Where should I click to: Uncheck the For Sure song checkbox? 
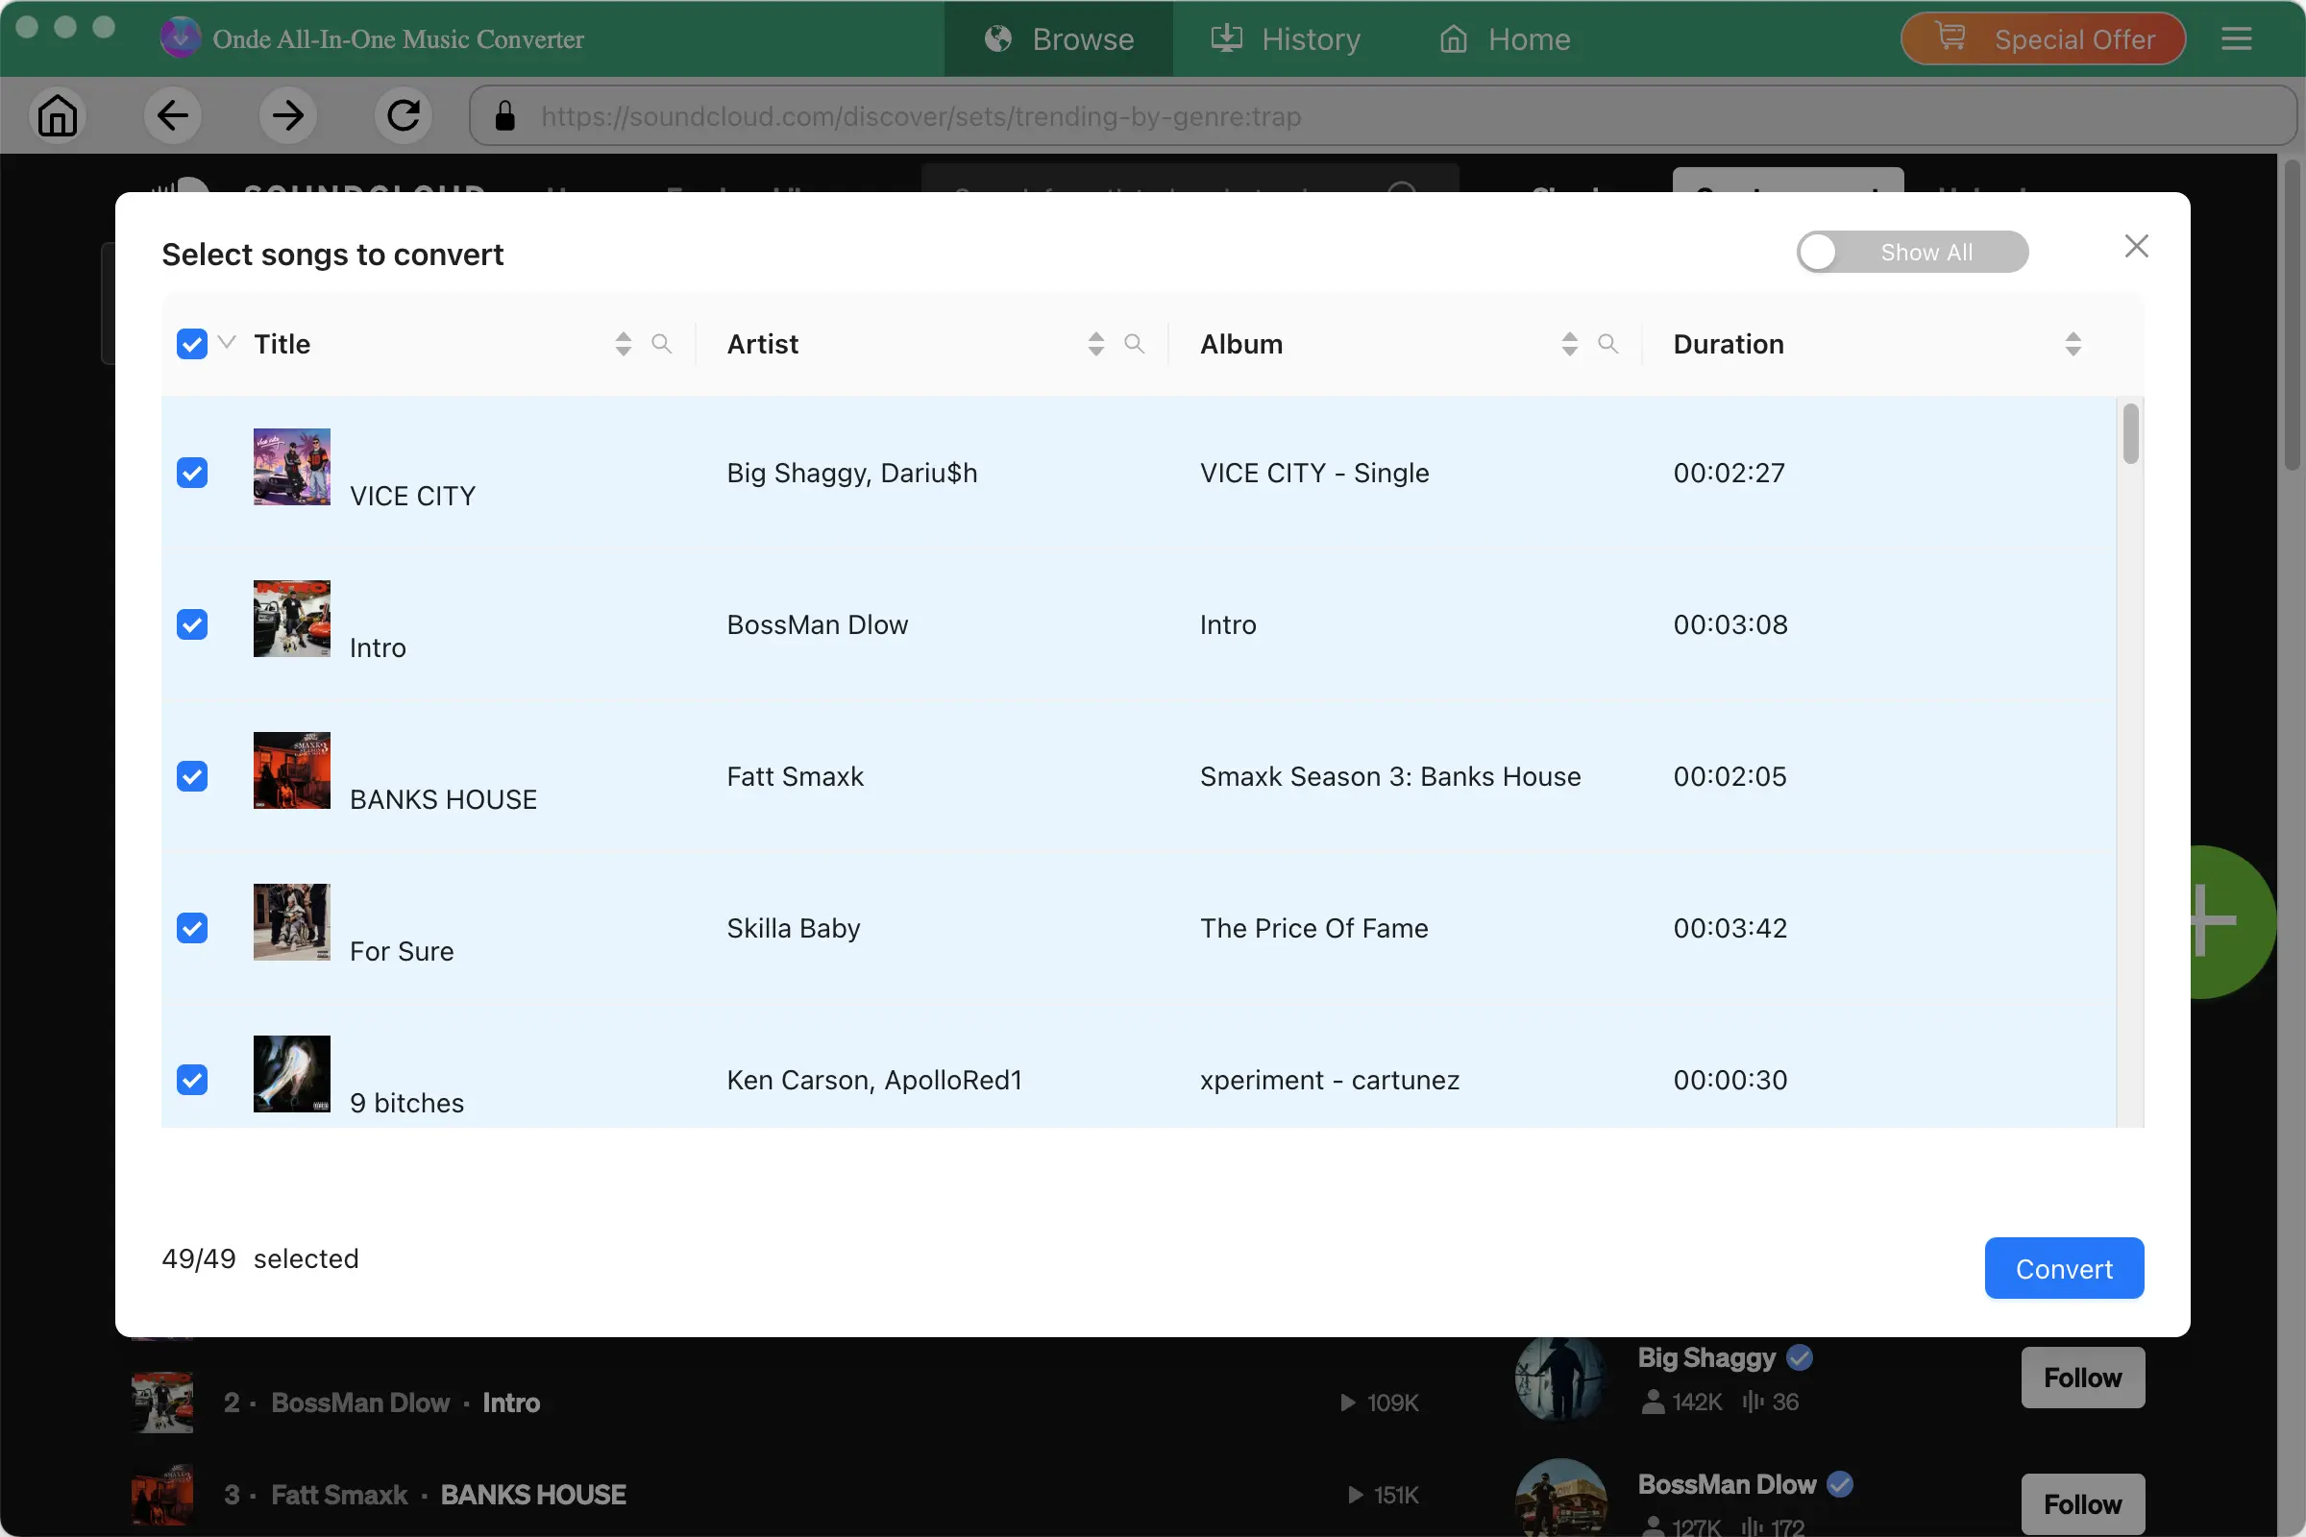(192, 928)
